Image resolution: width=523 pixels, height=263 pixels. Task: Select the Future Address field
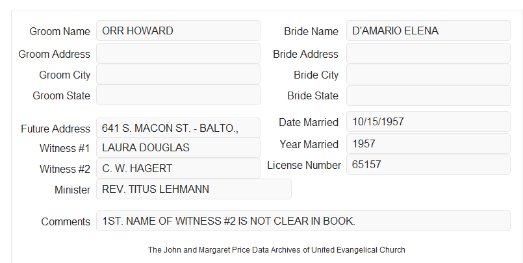pyautogui.click(x=178, y=128)
